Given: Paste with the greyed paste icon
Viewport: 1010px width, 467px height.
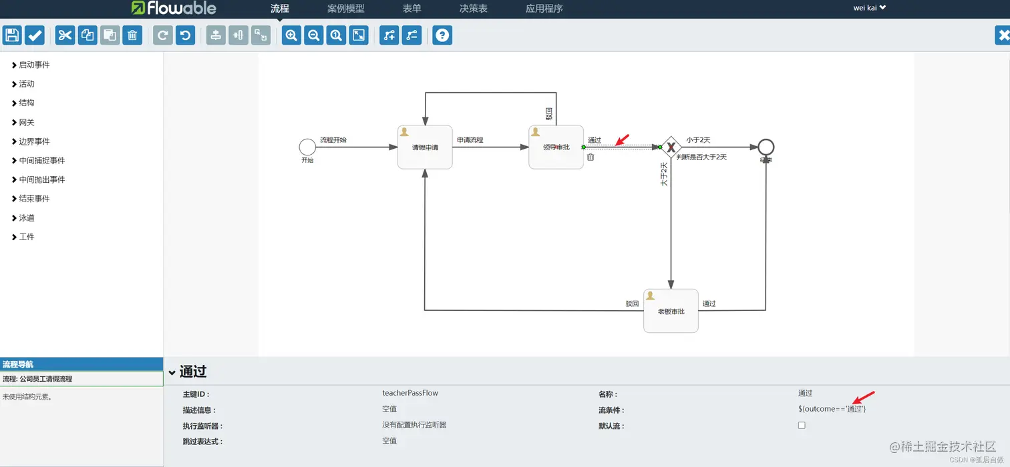Looking at the screenshot, I should pos(110,35).
